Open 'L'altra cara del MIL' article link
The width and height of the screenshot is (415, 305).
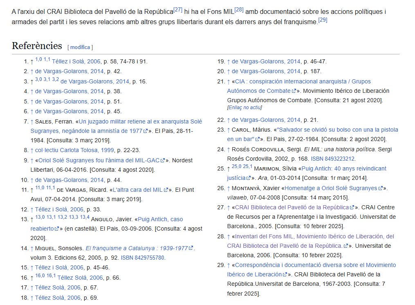click(137, 190)
